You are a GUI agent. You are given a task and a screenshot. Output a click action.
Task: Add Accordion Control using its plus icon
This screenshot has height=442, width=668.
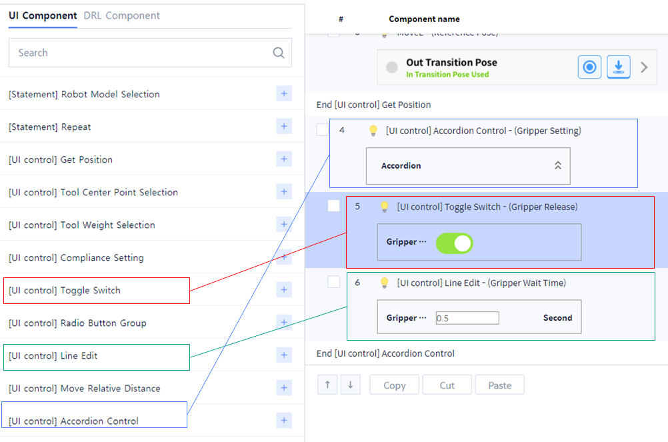click(x=284, y=420)
